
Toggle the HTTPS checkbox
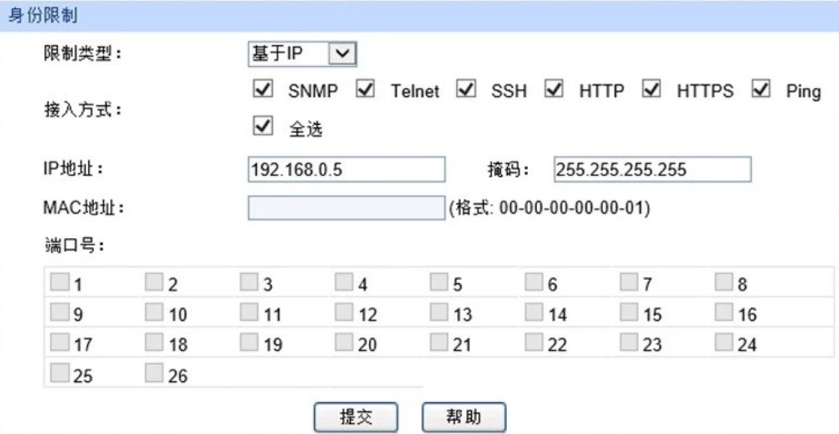point(651,90)
